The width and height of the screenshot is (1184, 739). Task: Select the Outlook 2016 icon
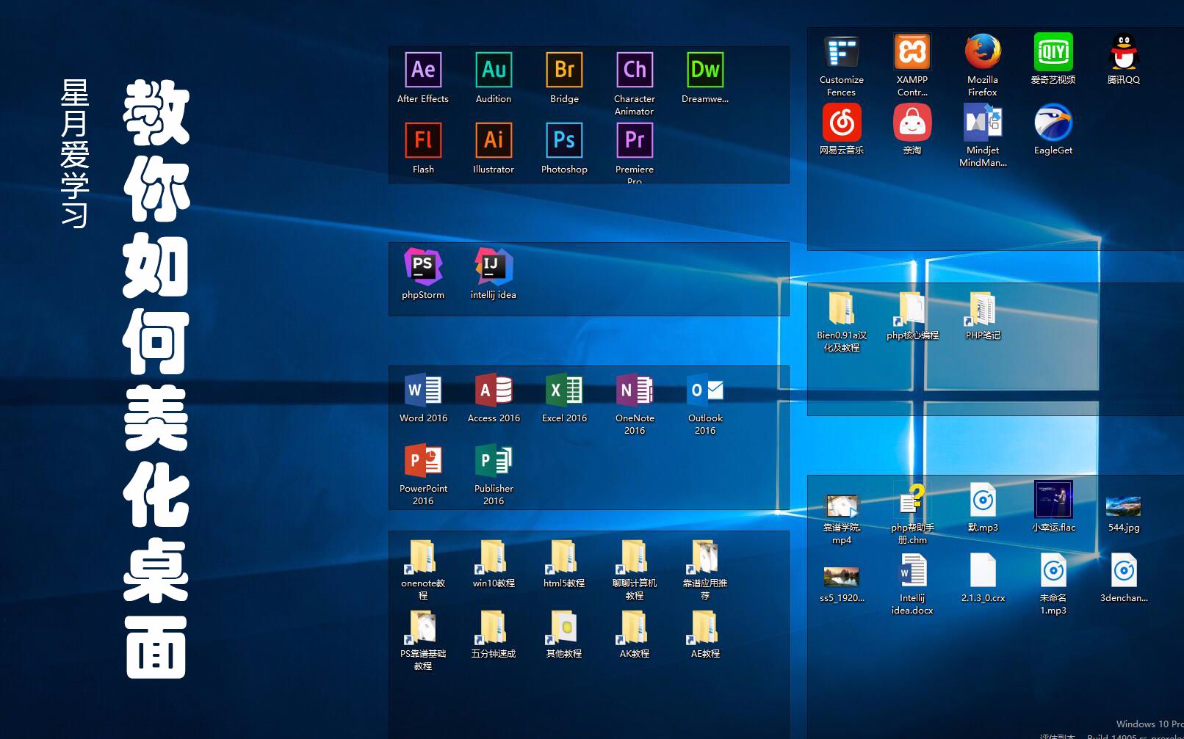point(705,390)
